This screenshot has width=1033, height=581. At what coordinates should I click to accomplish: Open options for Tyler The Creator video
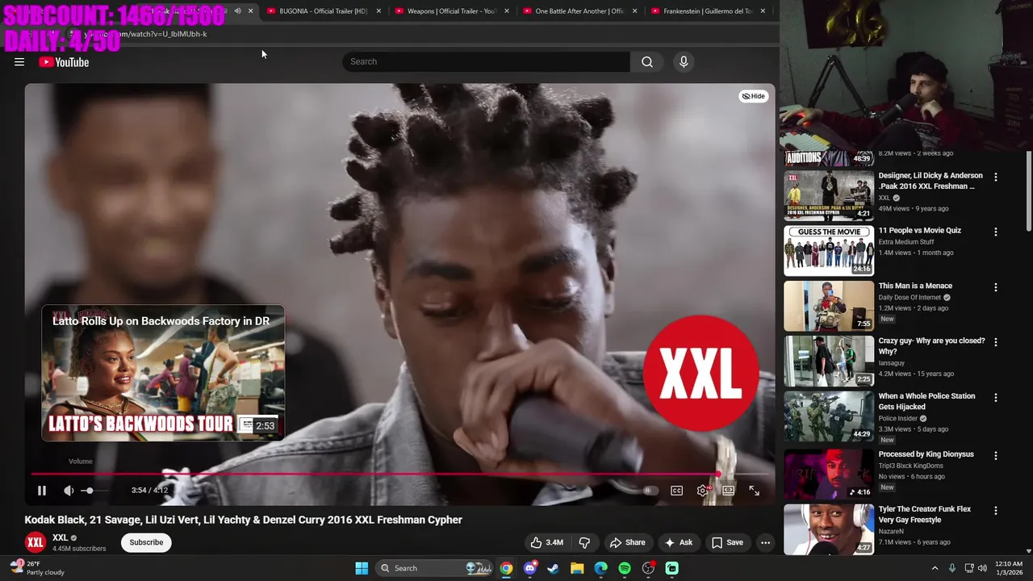click(995, 511)
